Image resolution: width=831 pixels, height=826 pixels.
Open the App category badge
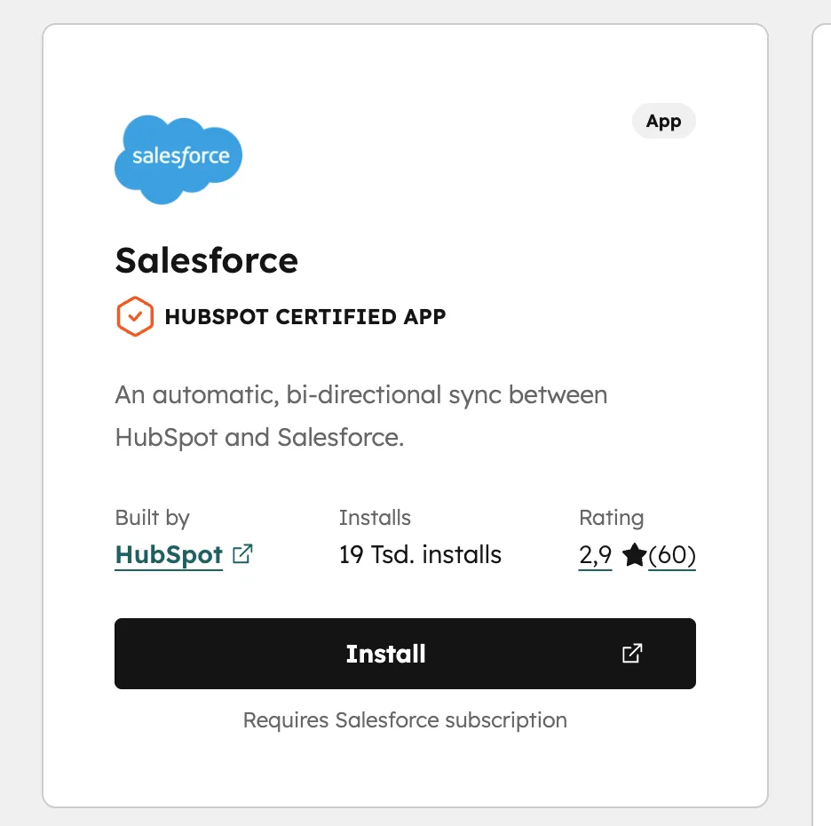(663, 121)
